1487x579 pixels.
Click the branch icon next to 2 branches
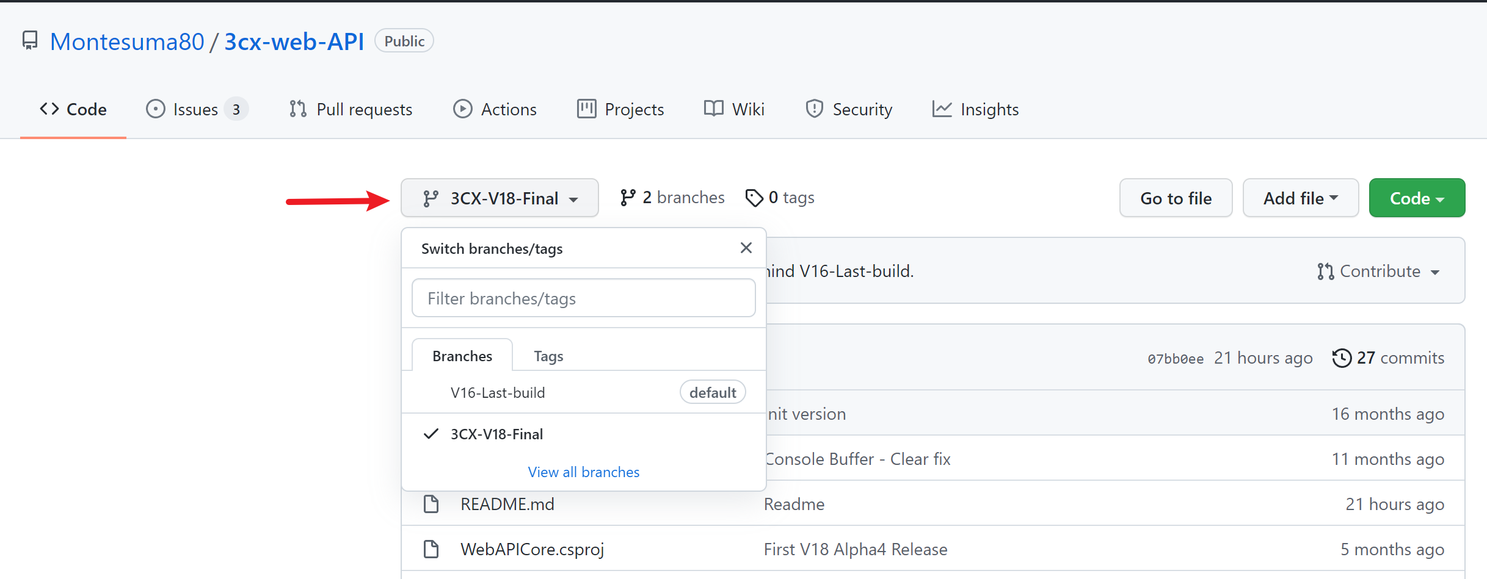click(628, 198)
